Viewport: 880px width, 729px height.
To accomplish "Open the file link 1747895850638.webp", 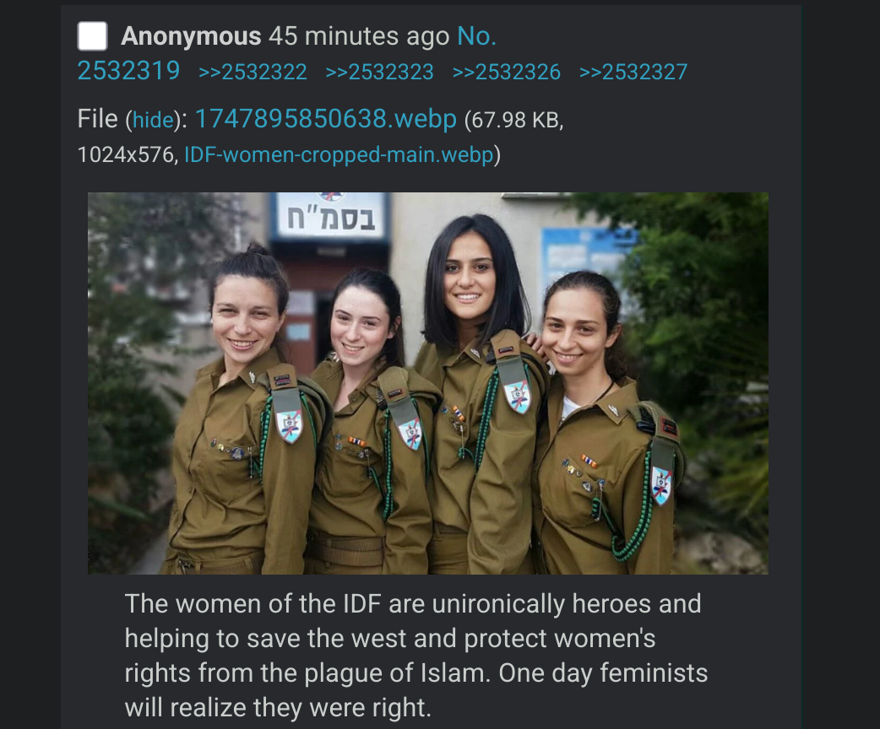I will pyautogui.click(x=325, y=119).
